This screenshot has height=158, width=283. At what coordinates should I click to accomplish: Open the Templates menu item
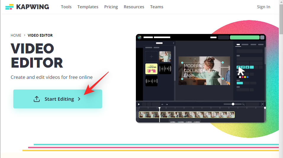click(88, 7)
